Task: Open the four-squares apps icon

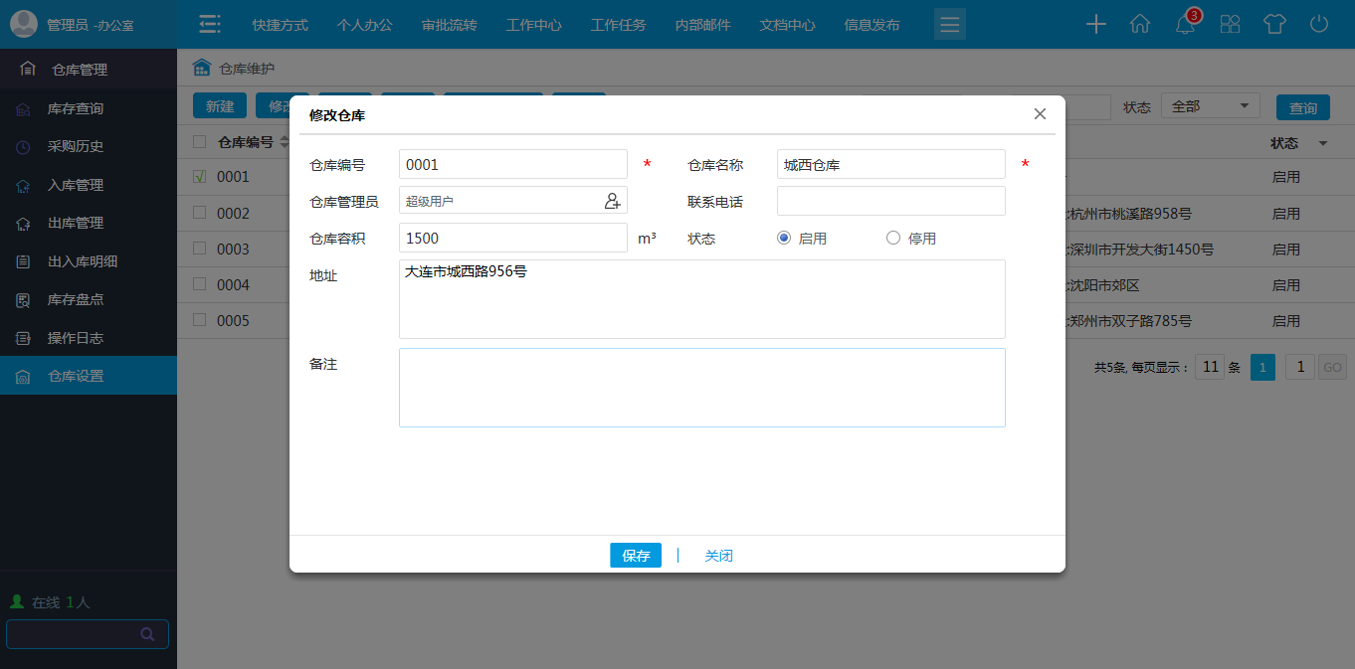Action: (1230, 25)
